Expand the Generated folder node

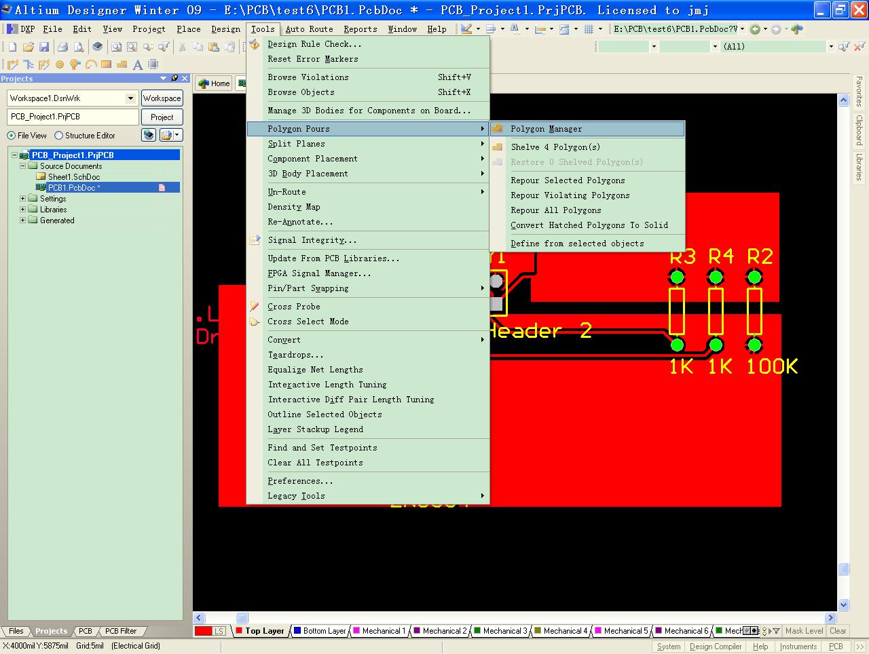click(22, 220)
